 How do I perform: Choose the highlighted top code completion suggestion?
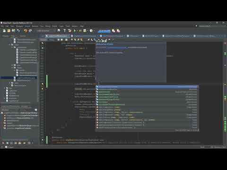147,86
